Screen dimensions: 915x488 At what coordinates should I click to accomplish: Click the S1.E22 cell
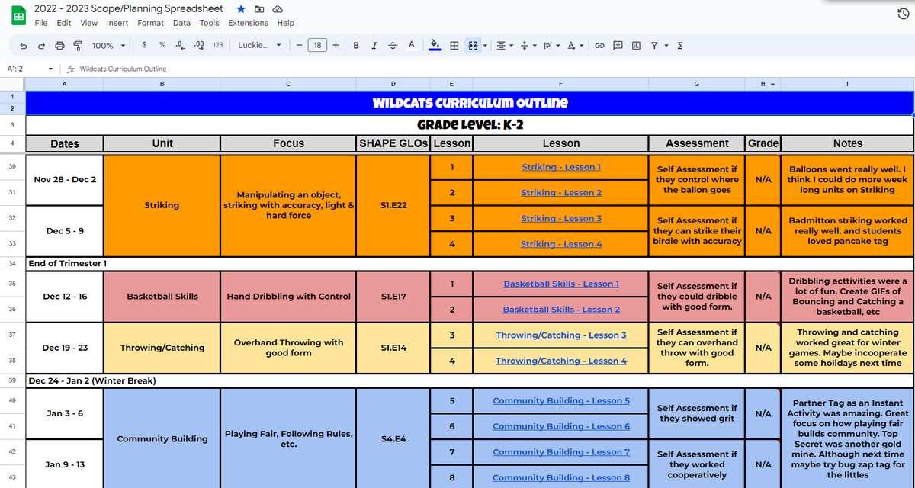(393, 205)
